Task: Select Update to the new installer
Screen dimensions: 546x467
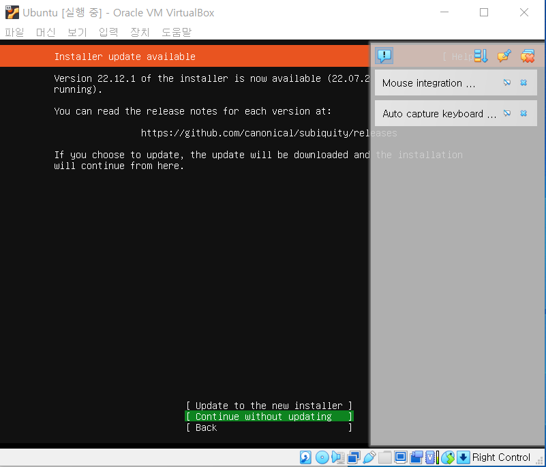Action: pyautogui.click(x=269, y=406)
